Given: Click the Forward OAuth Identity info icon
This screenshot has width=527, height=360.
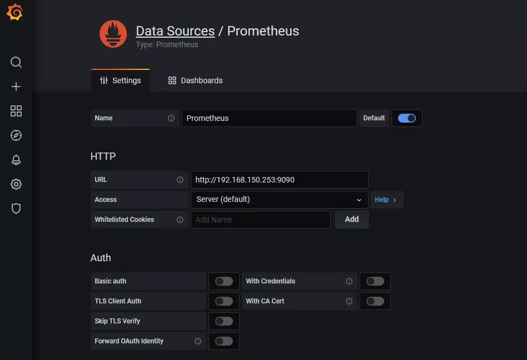Looking at the screenshot, I should point(198,341).
